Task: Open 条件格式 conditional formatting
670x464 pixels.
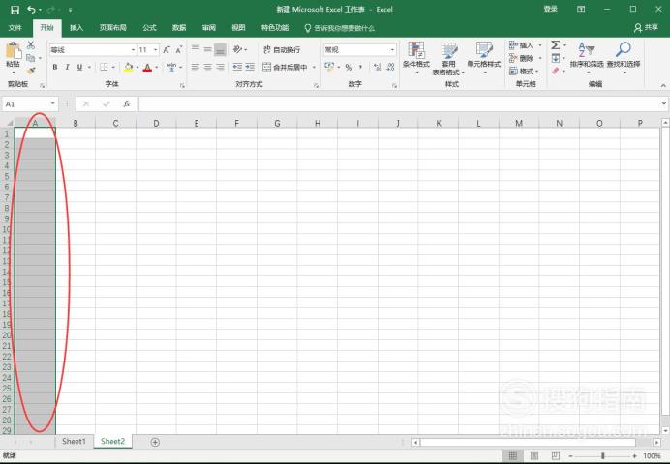Action: [x=416, y=57]
